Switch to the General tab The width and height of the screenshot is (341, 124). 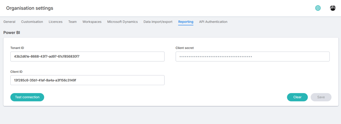coord(9,22)
